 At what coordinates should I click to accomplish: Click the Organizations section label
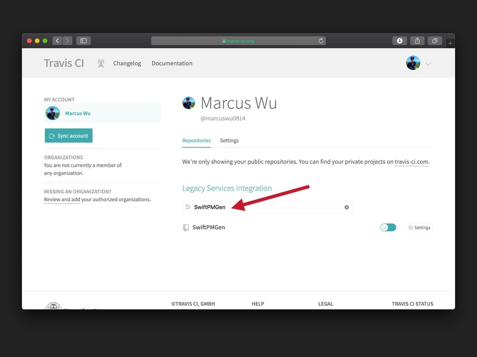pyautogui.click(x=63, y=158)
